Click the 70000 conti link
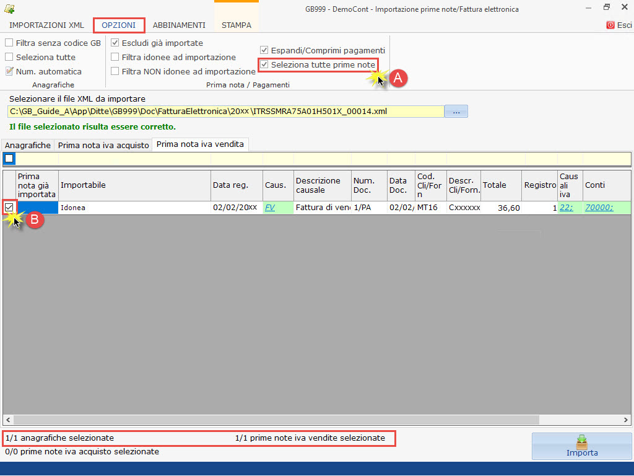The height and width of the screenshot is (476, 634). click(x=599, y=208)
